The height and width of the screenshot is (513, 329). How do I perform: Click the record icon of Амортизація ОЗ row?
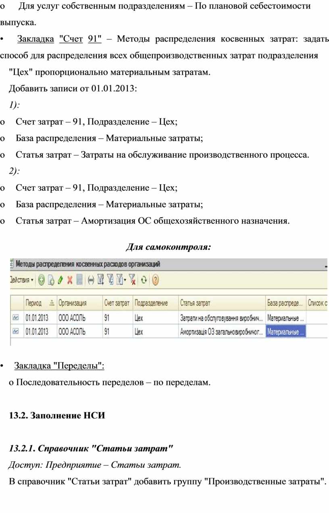pos(16,331)
